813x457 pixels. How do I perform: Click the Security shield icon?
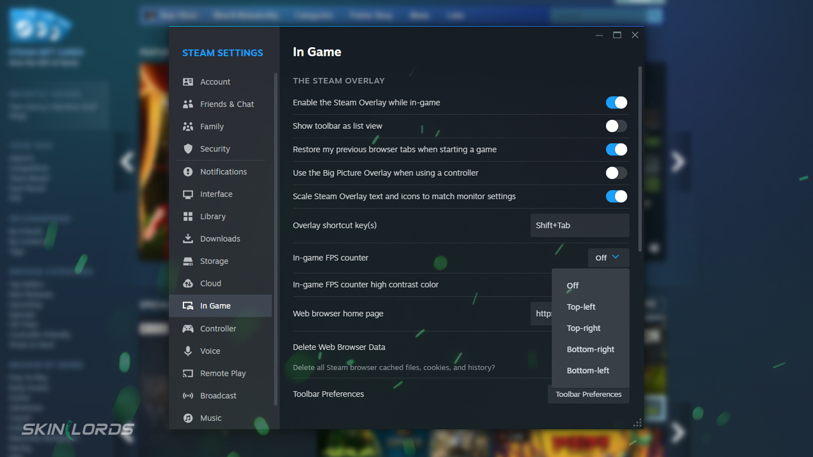point(188,149)
